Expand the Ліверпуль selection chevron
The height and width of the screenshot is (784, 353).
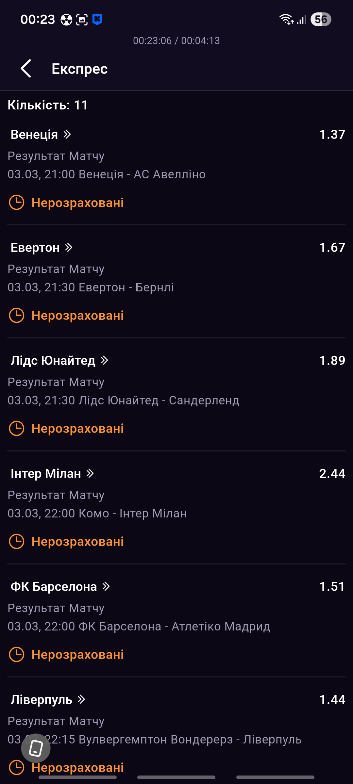[x=81, y=699]
